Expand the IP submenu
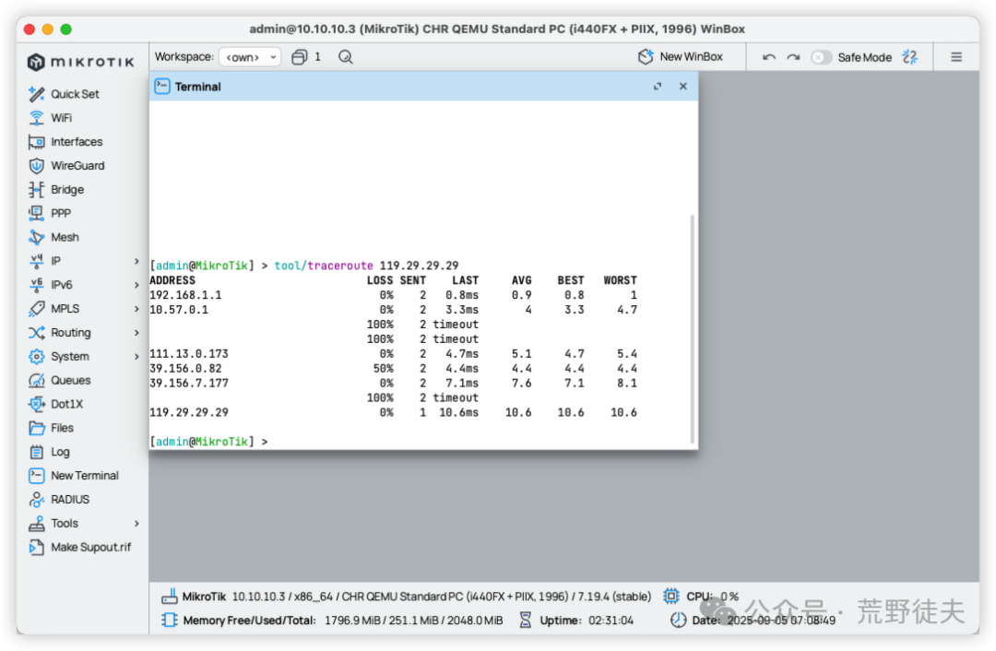Image resolution: width=996 pixels, height=651 pixels. [136, 261]
